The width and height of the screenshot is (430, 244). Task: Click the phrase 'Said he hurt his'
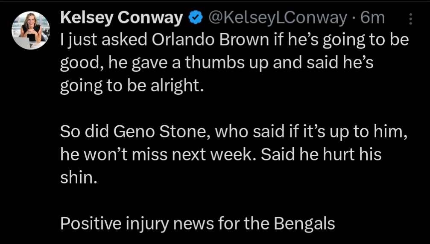321,155
